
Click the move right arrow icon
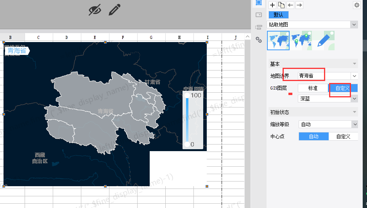[x=299, y=5]
